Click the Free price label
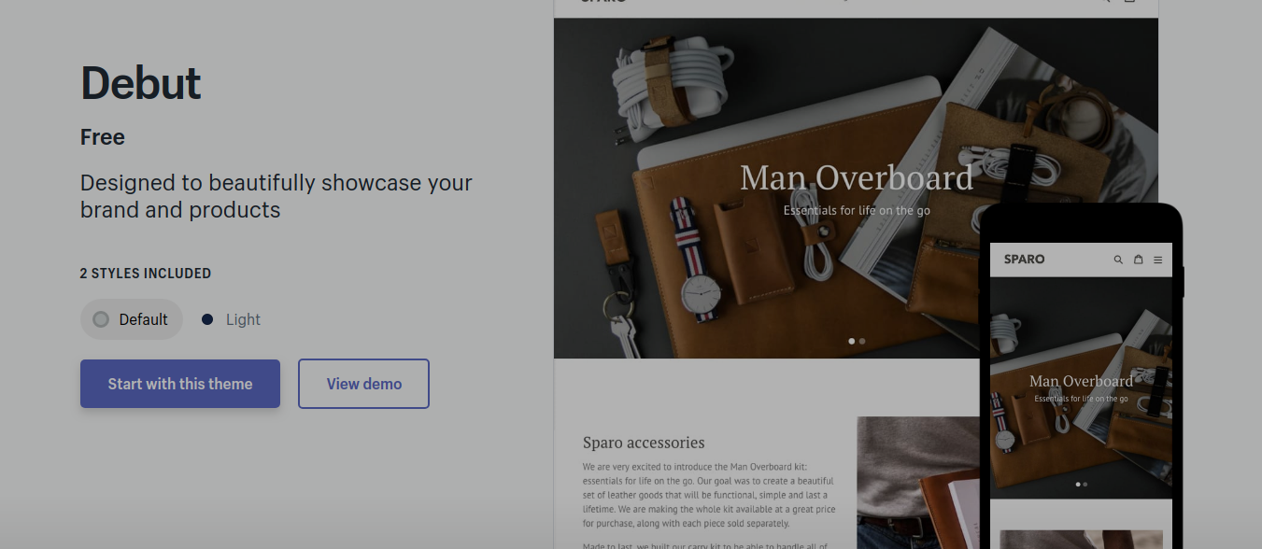Image resolution: width=1262 pixels, height=549 pixels. pyautogui.click(x=103, y=137)
